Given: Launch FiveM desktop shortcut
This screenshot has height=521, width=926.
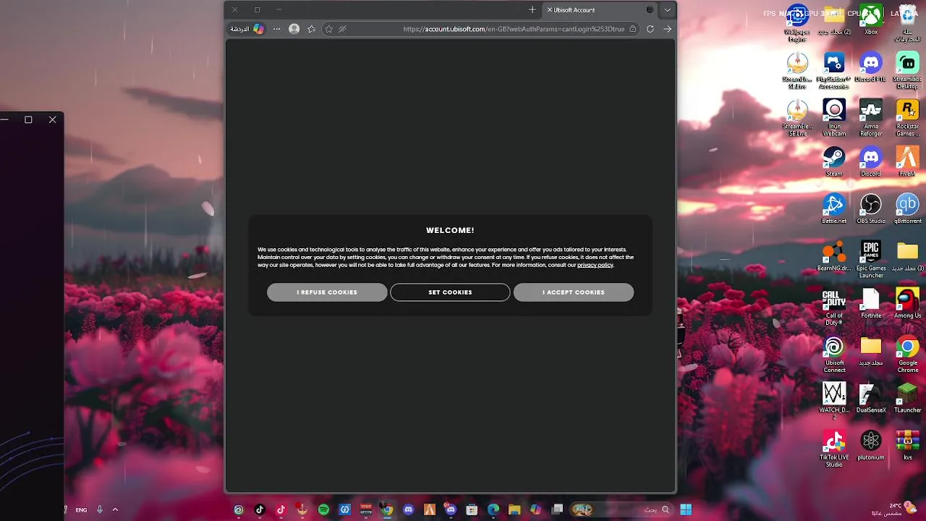Looking at the screenshot, I should [907, 162].
